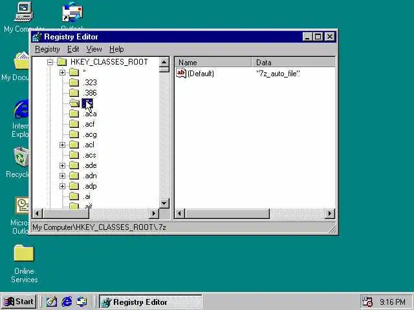
Task: Click values pane scroll right arrow
Action: coord(330,214)
